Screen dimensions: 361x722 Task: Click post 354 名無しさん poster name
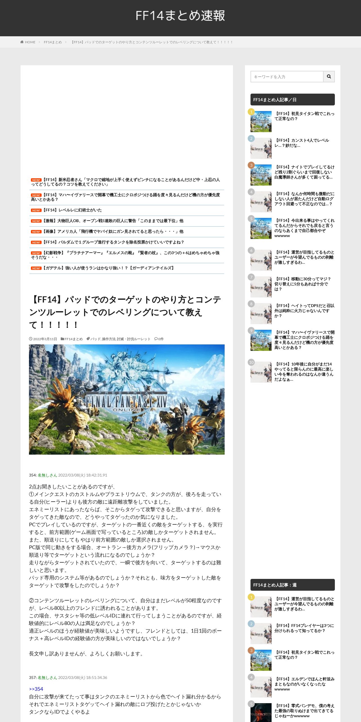coord(47,475)
